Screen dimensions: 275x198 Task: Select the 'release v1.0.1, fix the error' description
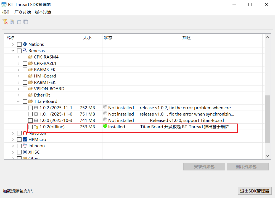coord(187,114)
